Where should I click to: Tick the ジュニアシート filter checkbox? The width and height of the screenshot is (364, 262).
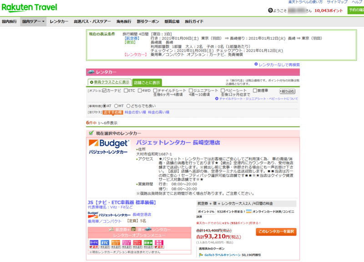191,91
